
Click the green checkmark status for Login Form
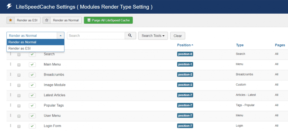click(32, 126)
